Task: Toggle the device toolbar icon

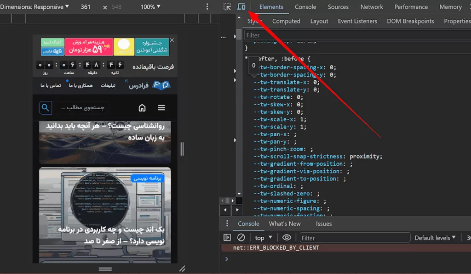Action: click(x=241, y=7)
